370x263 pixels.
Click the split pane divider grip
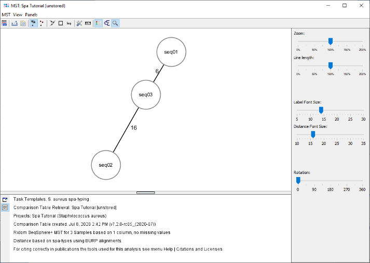(146, 193)
